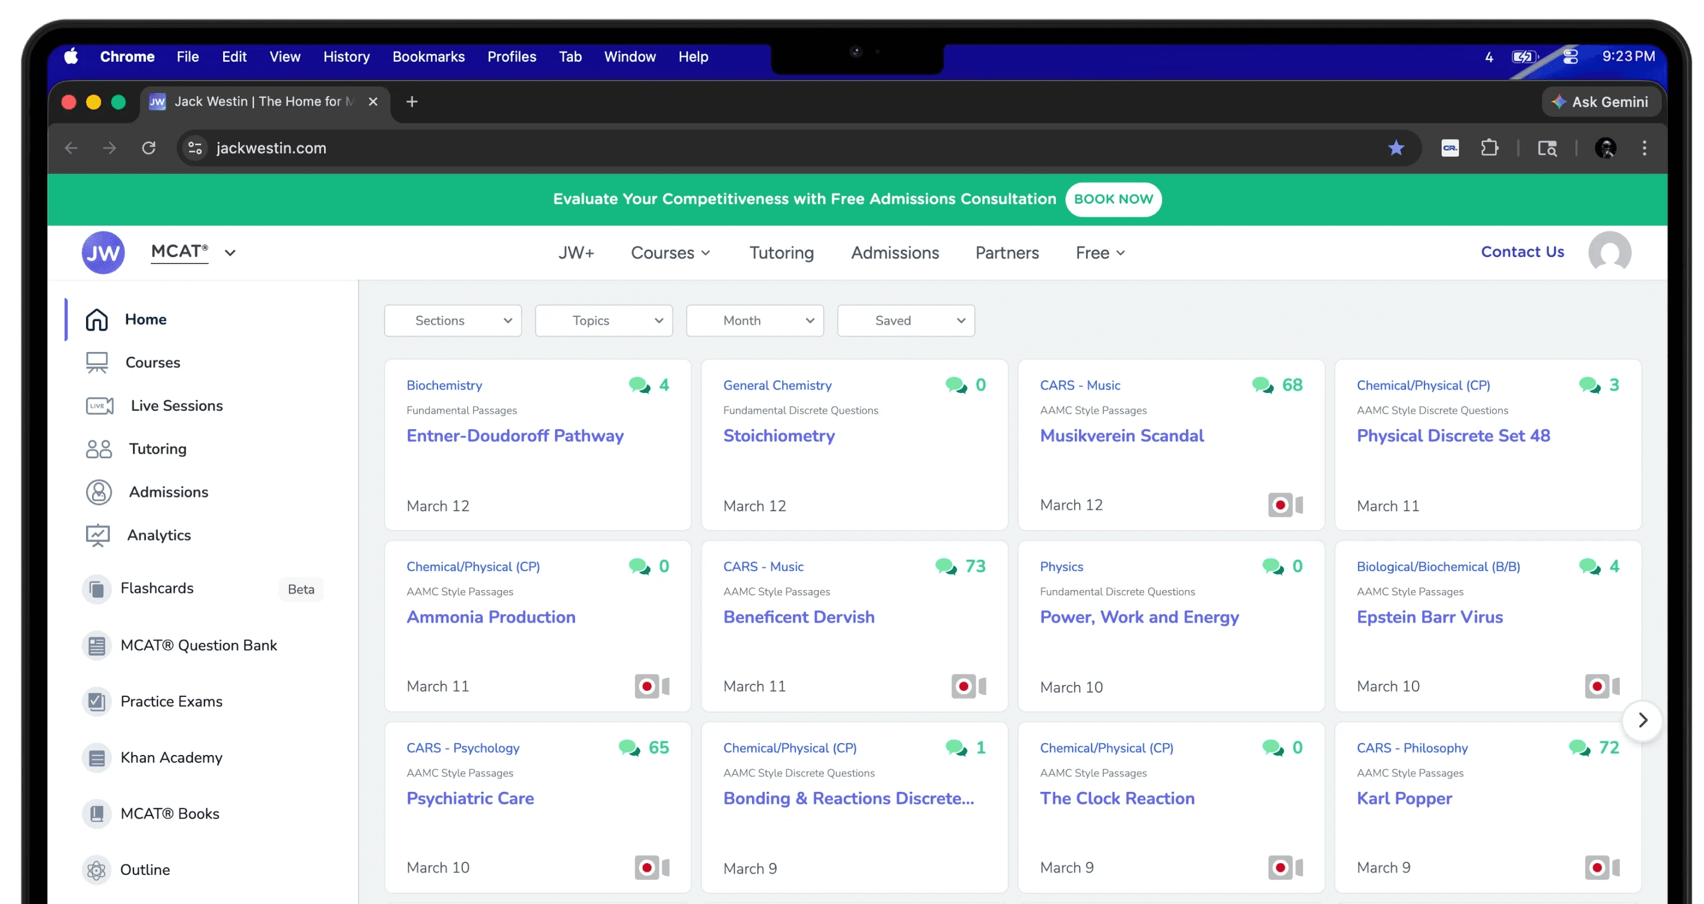Click the next page arrow on the right

click(x=1642, y=720)
